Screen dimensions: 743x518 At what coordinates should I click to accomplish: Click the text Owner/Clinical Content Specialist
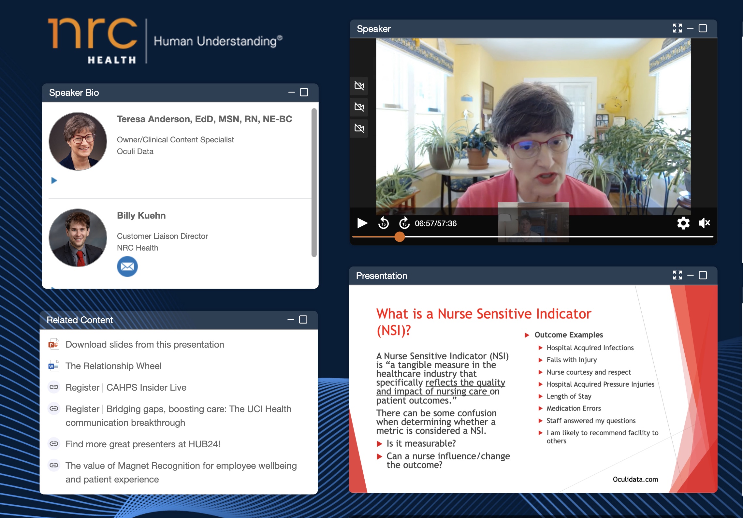(175, 140)
